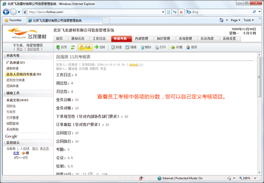Image resolution: width=264 pixels, height=183 pixels.
Task: Open 广告申请 (2) in sidebar
Action: coord(15,63)
